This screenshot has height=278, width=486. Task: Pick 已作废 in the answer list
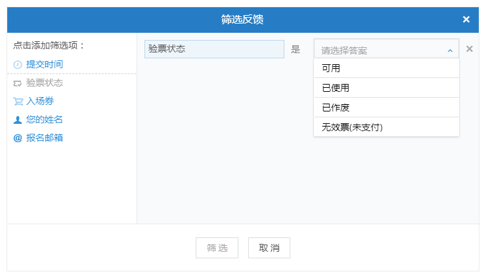tap(386, 108)
